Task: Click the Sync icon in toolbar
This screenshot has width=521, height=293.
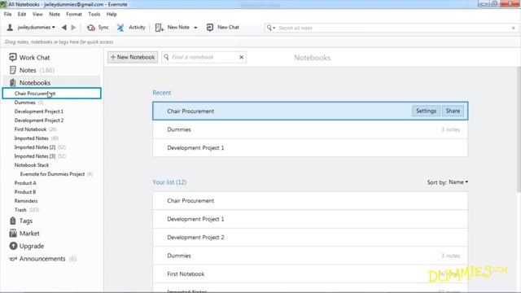Action: 90,28
